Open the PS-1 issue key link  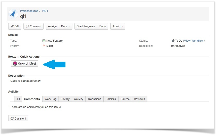pos(45,11)
